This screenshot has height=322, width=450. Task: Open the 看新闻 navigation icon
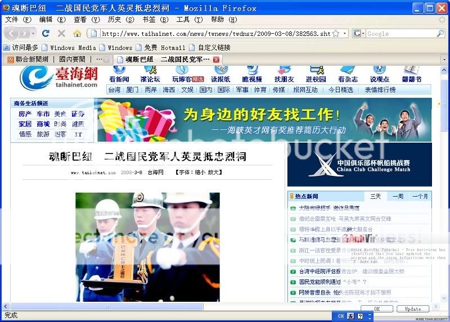(x=119, y=74)
